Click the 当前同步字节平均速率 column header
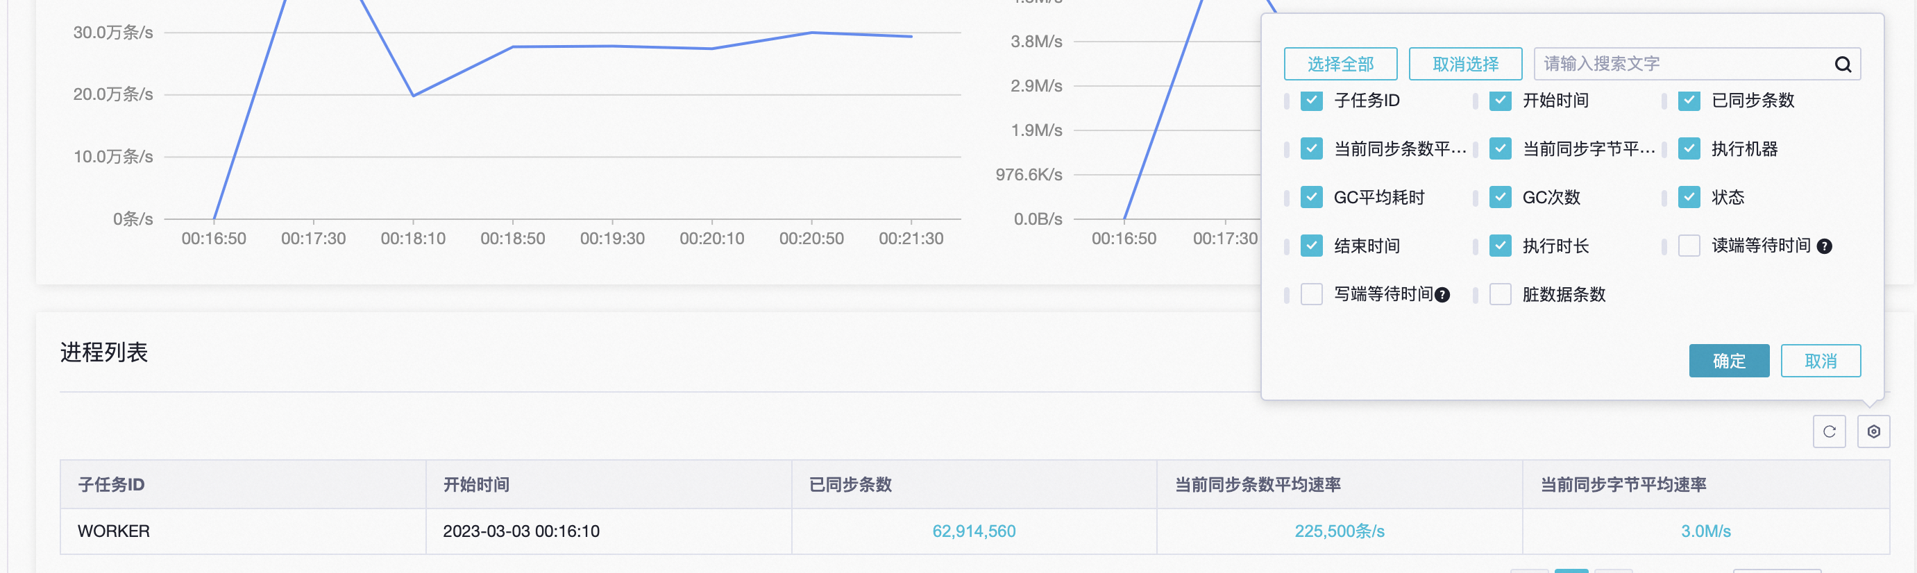Image resolution: width=1917 pixels, height=573 pixels. pyautogui.click(x=1705, y=484)
